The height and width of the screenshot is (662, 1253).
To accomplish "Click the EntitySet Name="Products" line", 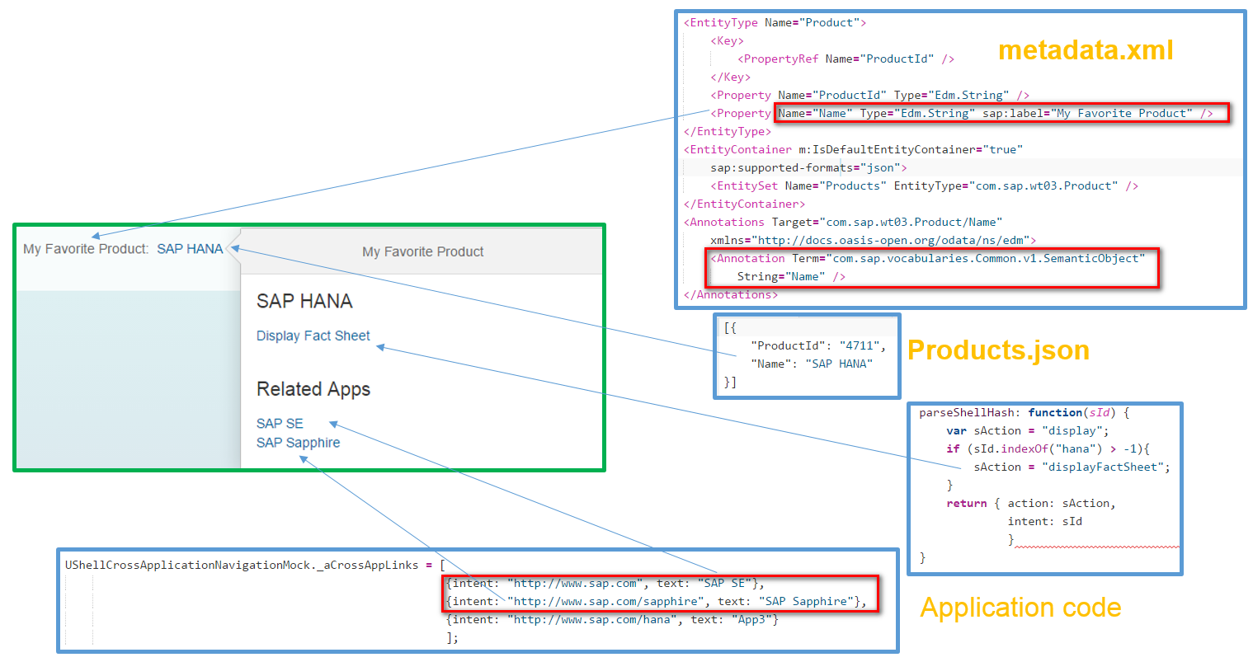I will 924,186.
